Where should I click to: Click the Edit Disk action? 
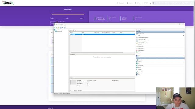pos(140,45)
